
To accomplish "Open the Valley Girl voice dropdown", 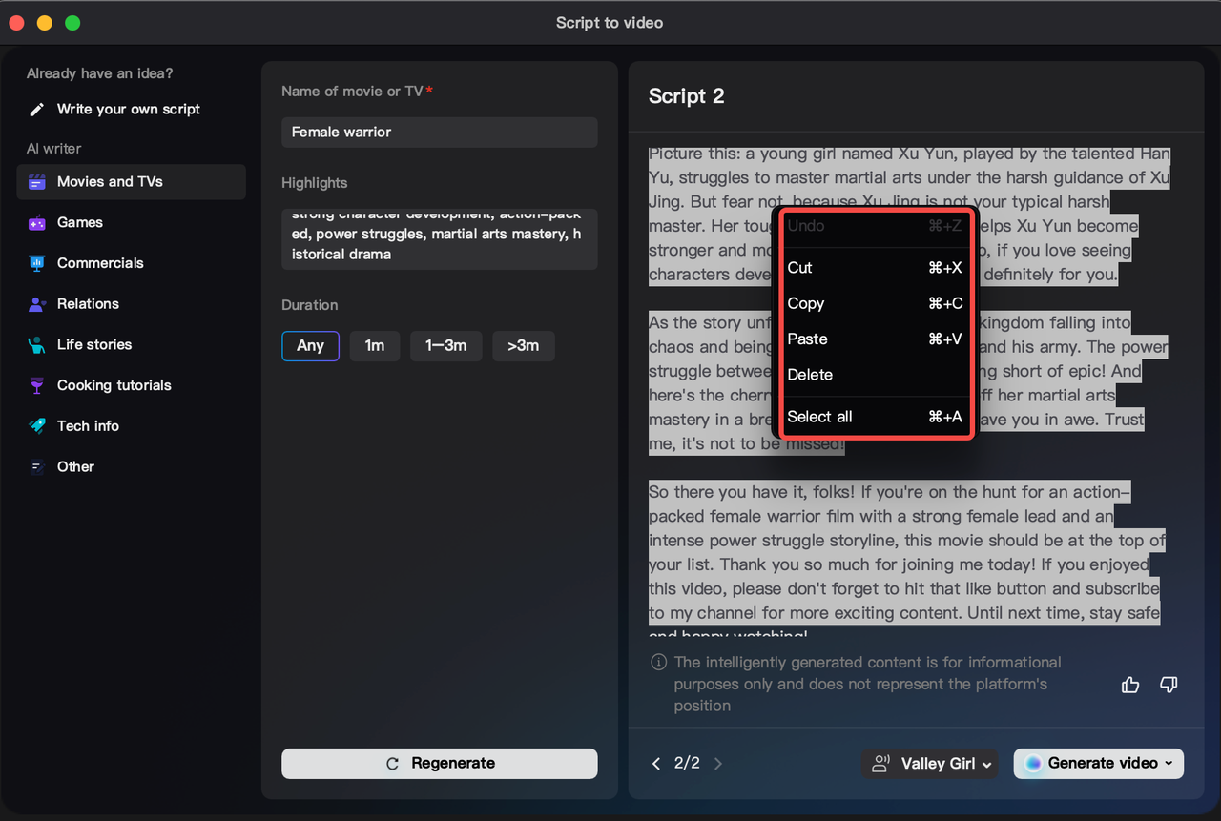I will point(928,763).
